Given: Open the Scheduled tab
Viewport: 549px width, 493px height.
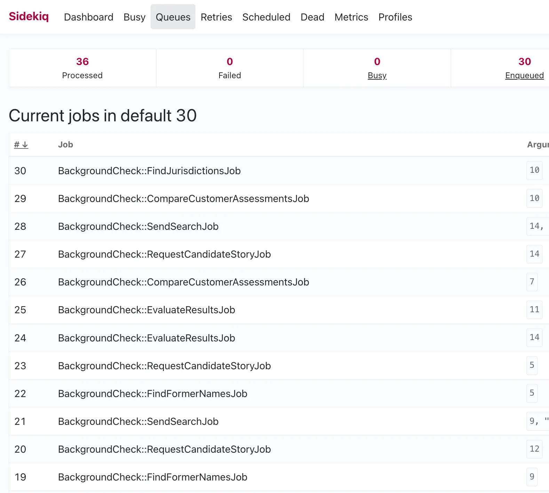Looking at the screenshot, I should [266, 17].
